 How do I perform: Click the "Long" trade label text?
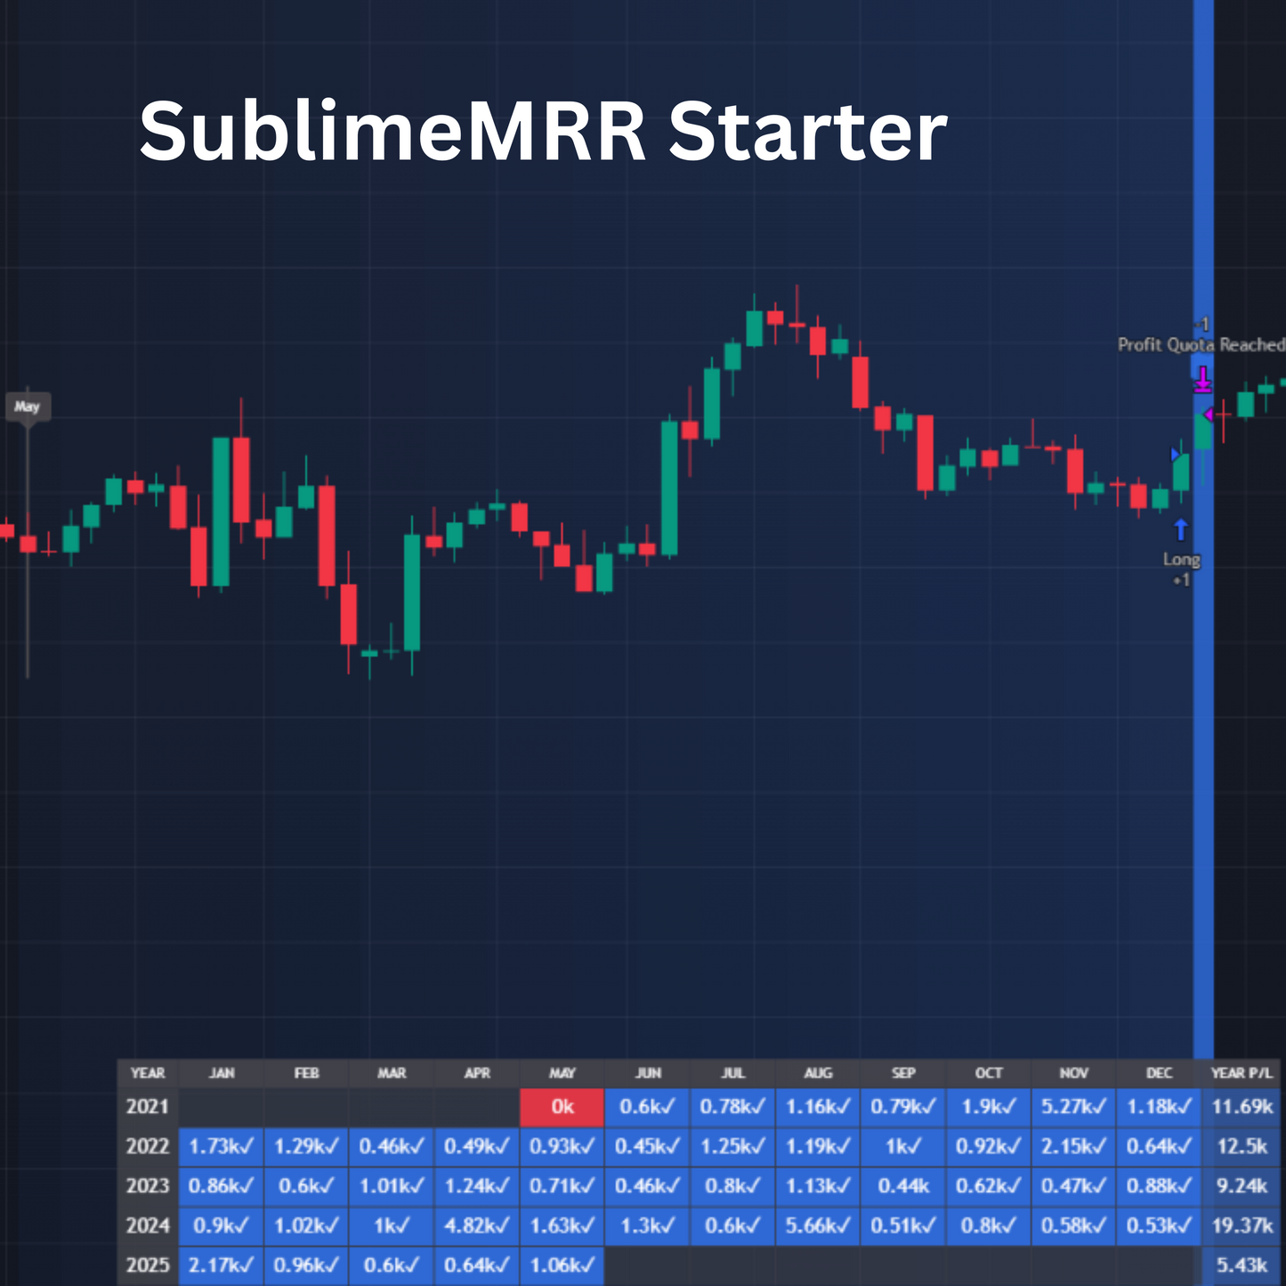(1181, 560)
